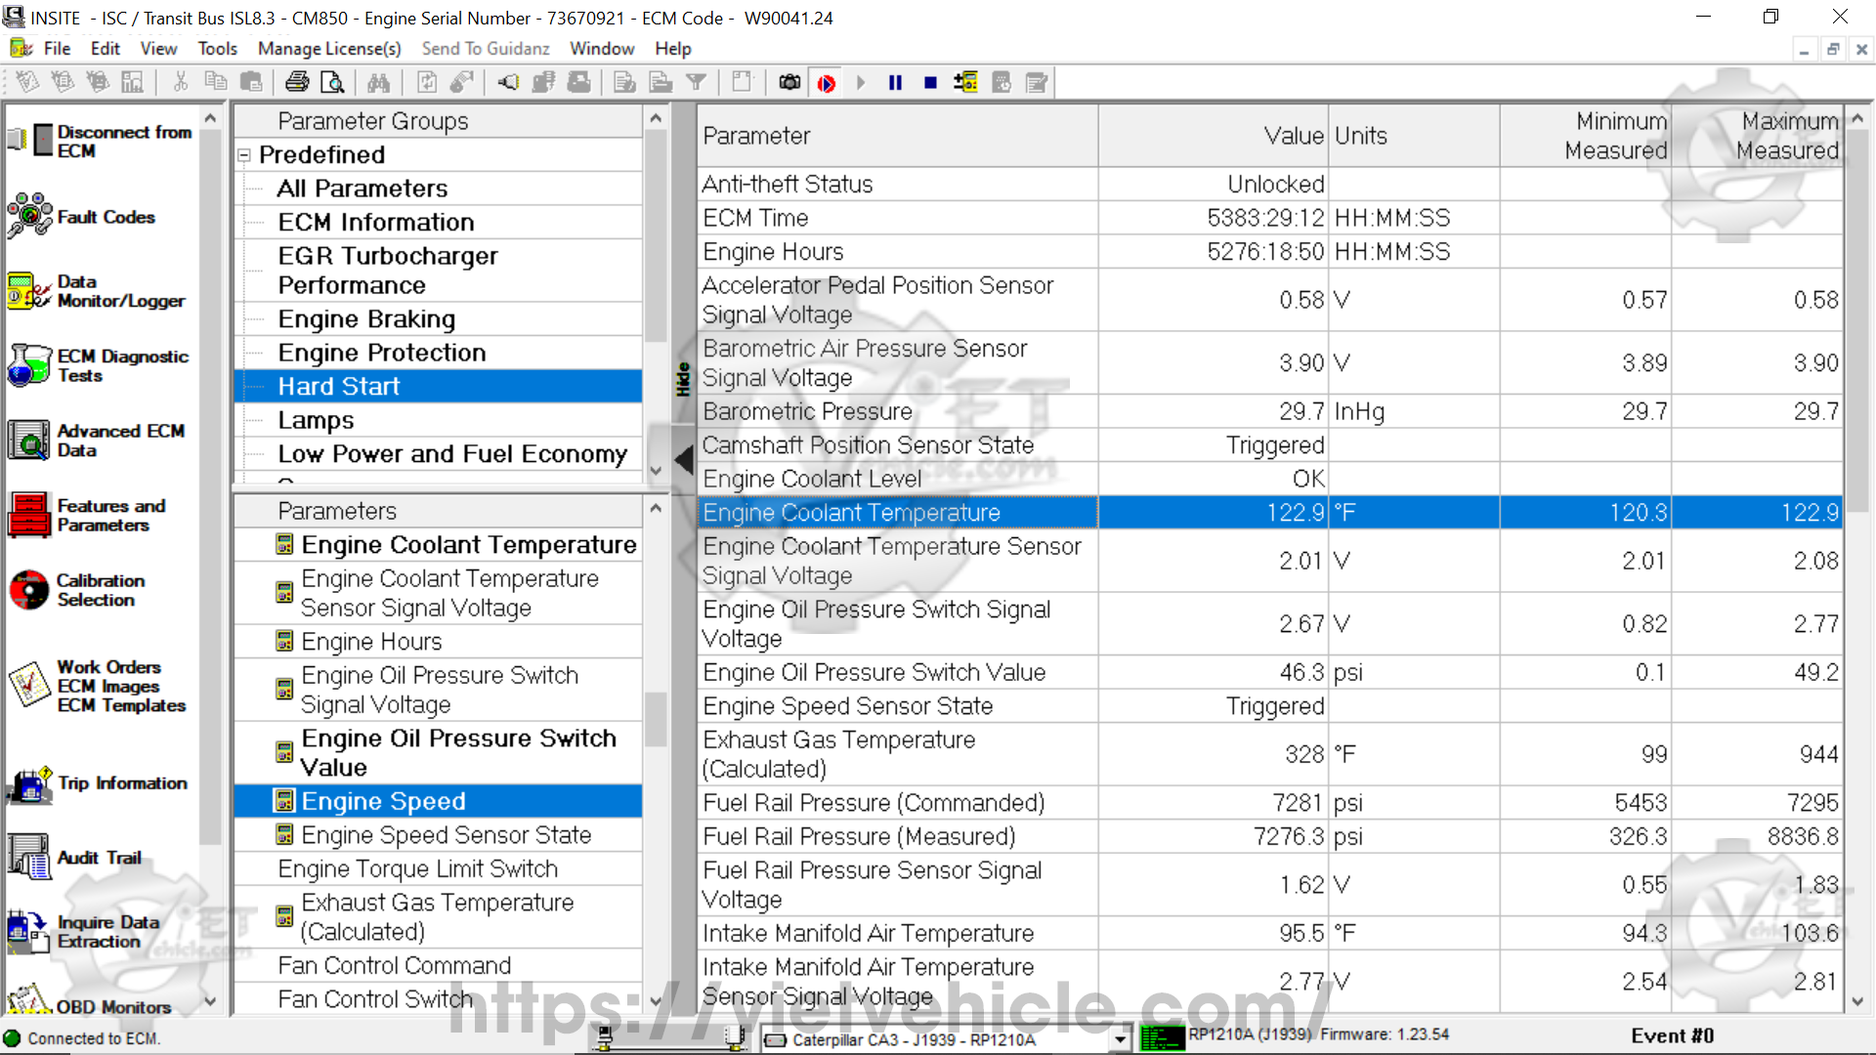Open the Window menu
Image resolution: width=1876 pixels, height=1055 pixels.
(x=602, y=49)
